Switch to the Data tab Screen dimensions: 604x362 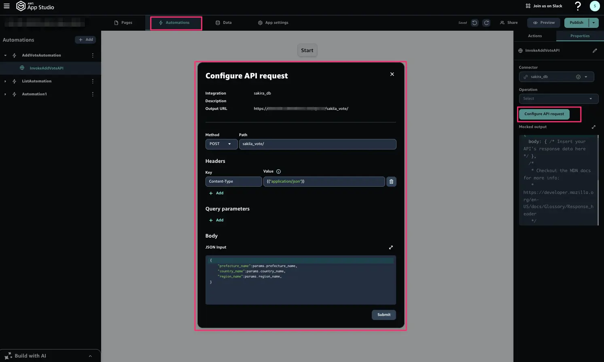[x=223, y=23]
